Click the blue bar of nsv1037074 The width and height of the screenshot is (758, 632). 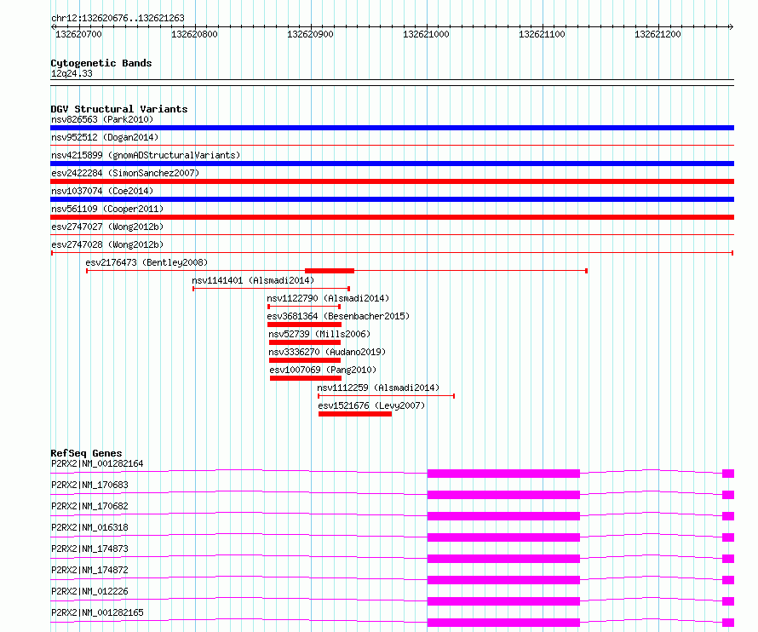tap(392, 199)
